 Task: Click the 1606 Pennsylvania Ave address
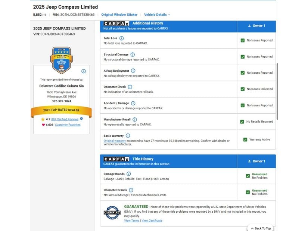(62, 92)
